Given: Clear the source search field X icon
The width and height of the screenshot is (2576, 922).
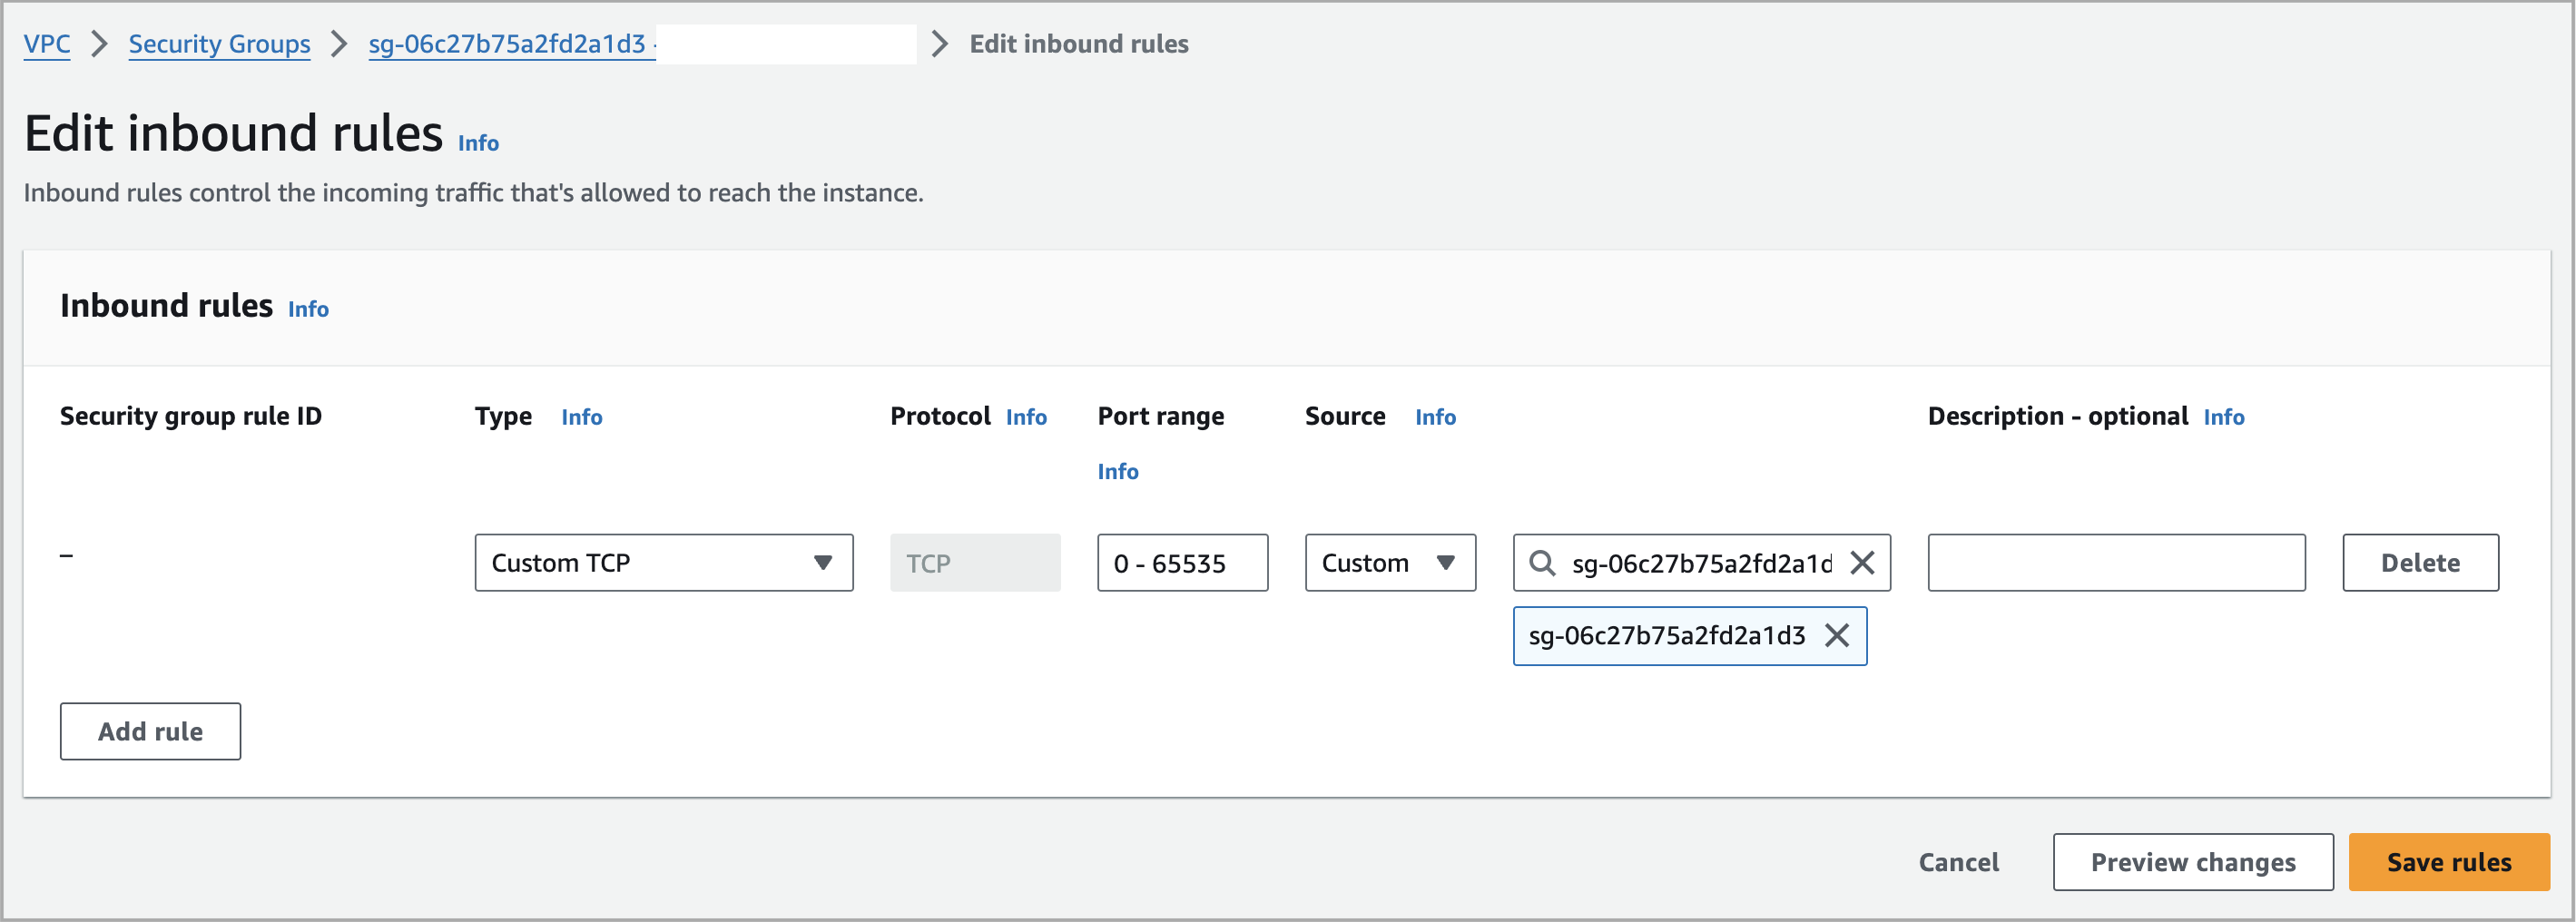Looking at the screenshot, I should [1861, 563].
